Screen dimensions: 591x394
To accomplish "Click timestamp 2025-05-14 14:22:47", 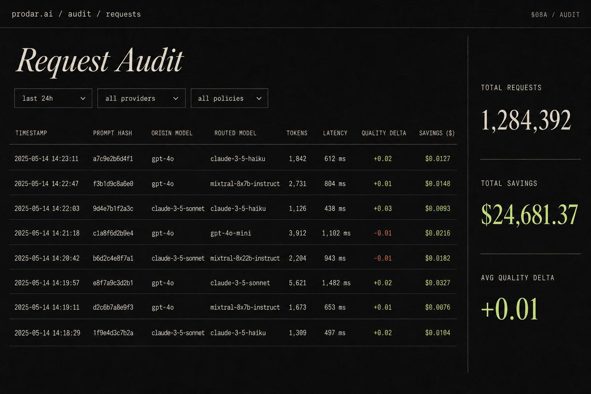I will (47, 184).
